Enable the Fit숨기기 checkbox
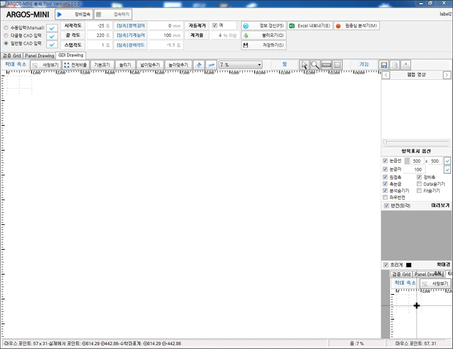Viewport: 453px width, 349px height. (419, 191)
